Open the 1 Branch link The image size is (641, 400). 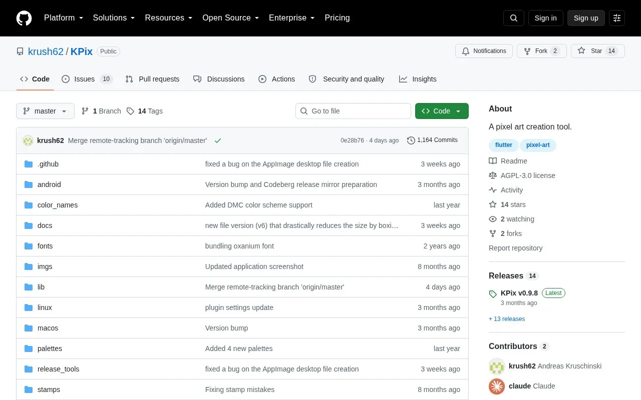[x=101, y=111]
